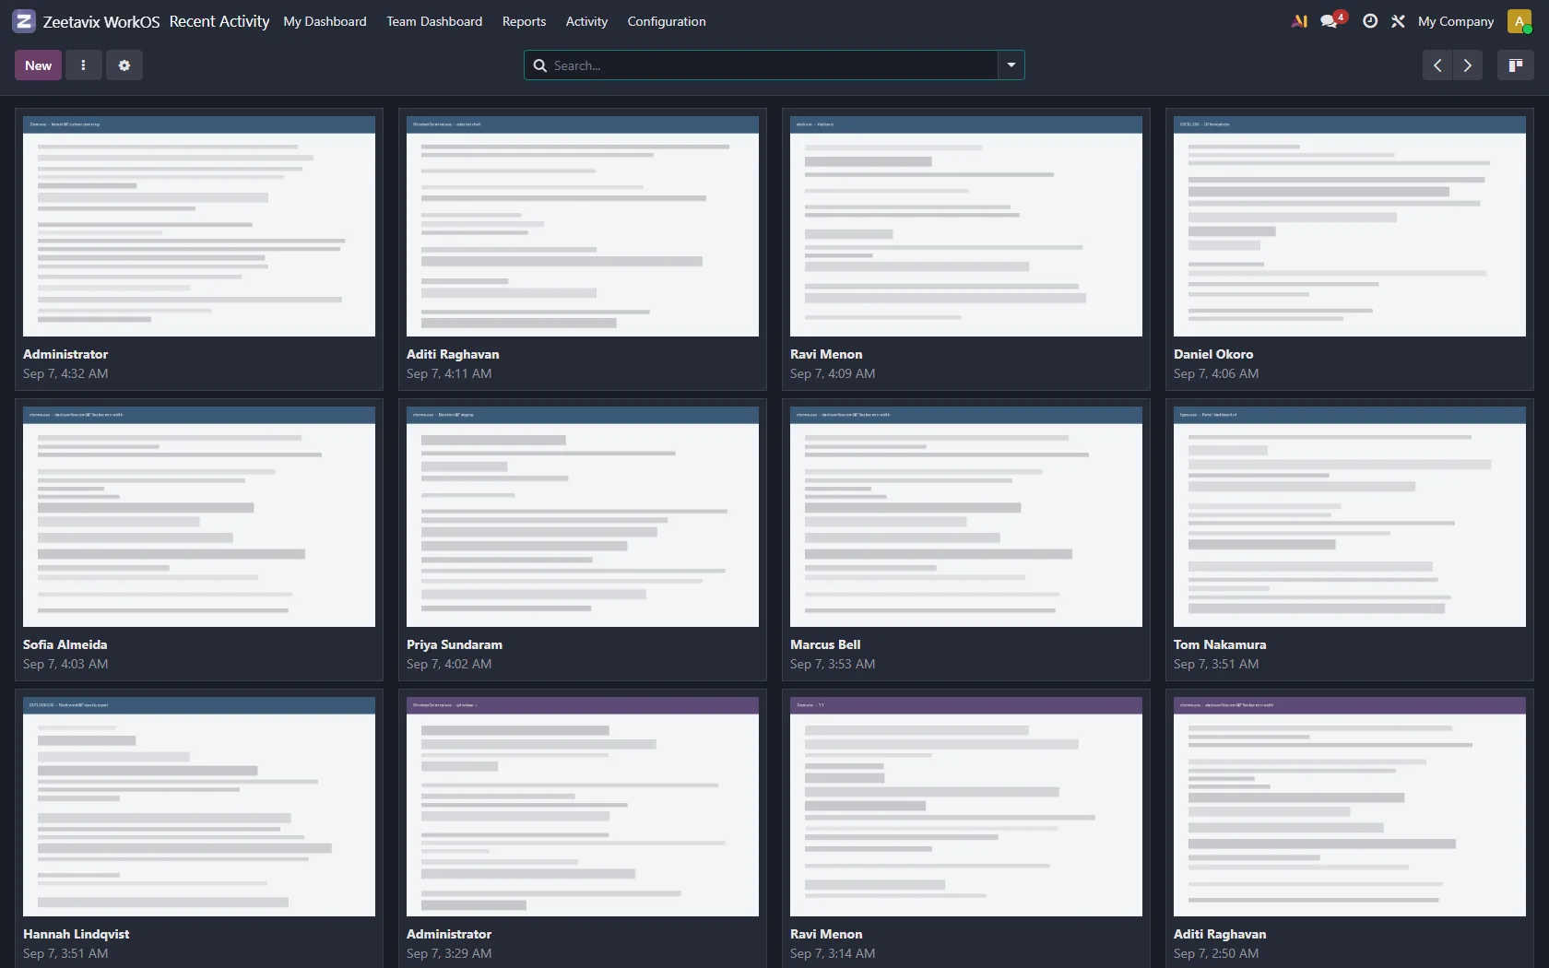Screen dimensions: 1549x968
Task: Click the Marcus Bell name label
Action: (x=825, y=644)
